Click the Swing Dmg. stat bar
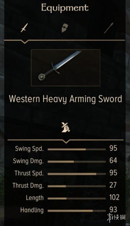 click(x=77, y=162)
